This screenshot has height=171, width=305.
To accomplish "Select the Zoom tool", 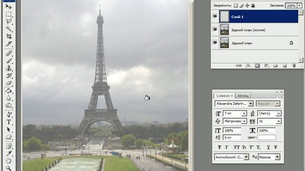I will [x=9, y=168].
